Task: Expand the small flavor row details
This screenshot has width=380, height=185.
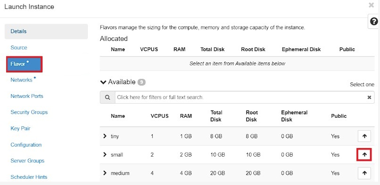Action: pos(105,154)
